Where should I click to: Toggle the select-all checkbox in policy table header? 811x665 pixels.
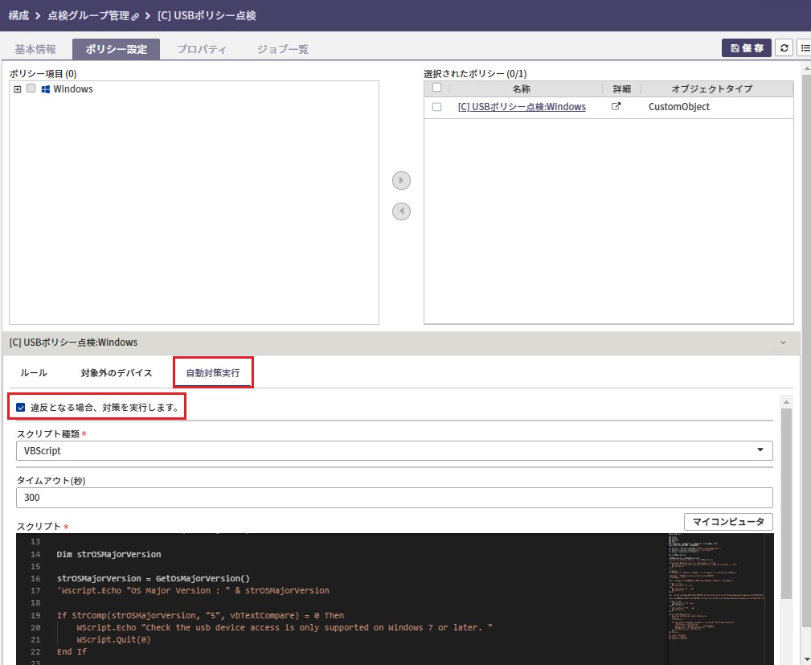click(436, 88)
